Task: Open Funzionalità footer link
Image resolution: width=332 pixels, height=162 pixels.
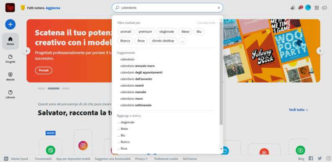Action: (x=43, y=159)
